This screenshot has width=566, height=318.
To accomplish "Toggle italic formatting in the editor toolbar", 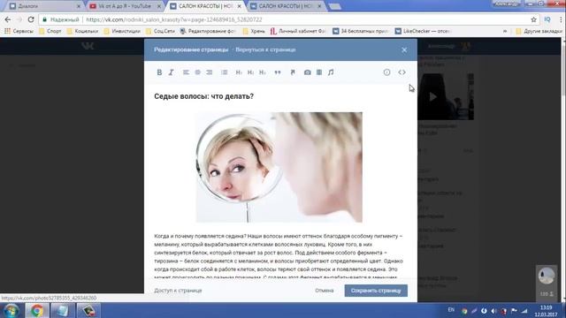I will point(171,72).
